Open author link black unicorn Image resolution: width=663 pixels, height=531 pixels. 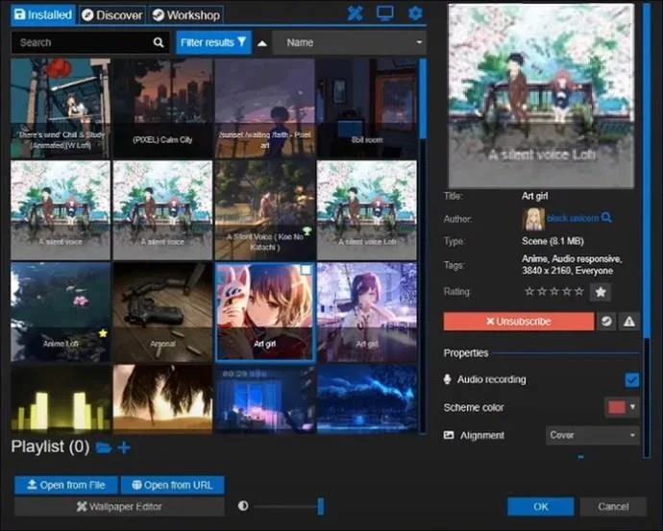click(x=573, y=218)
